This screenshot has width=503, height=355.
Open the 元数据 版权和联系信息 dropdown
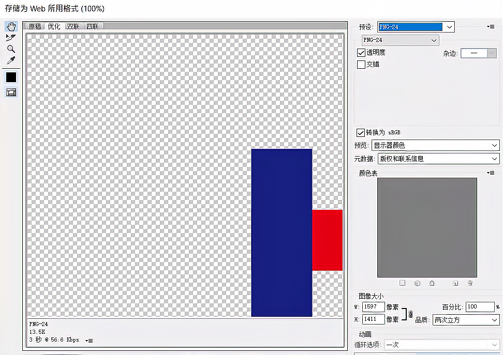tap(438, 159)
